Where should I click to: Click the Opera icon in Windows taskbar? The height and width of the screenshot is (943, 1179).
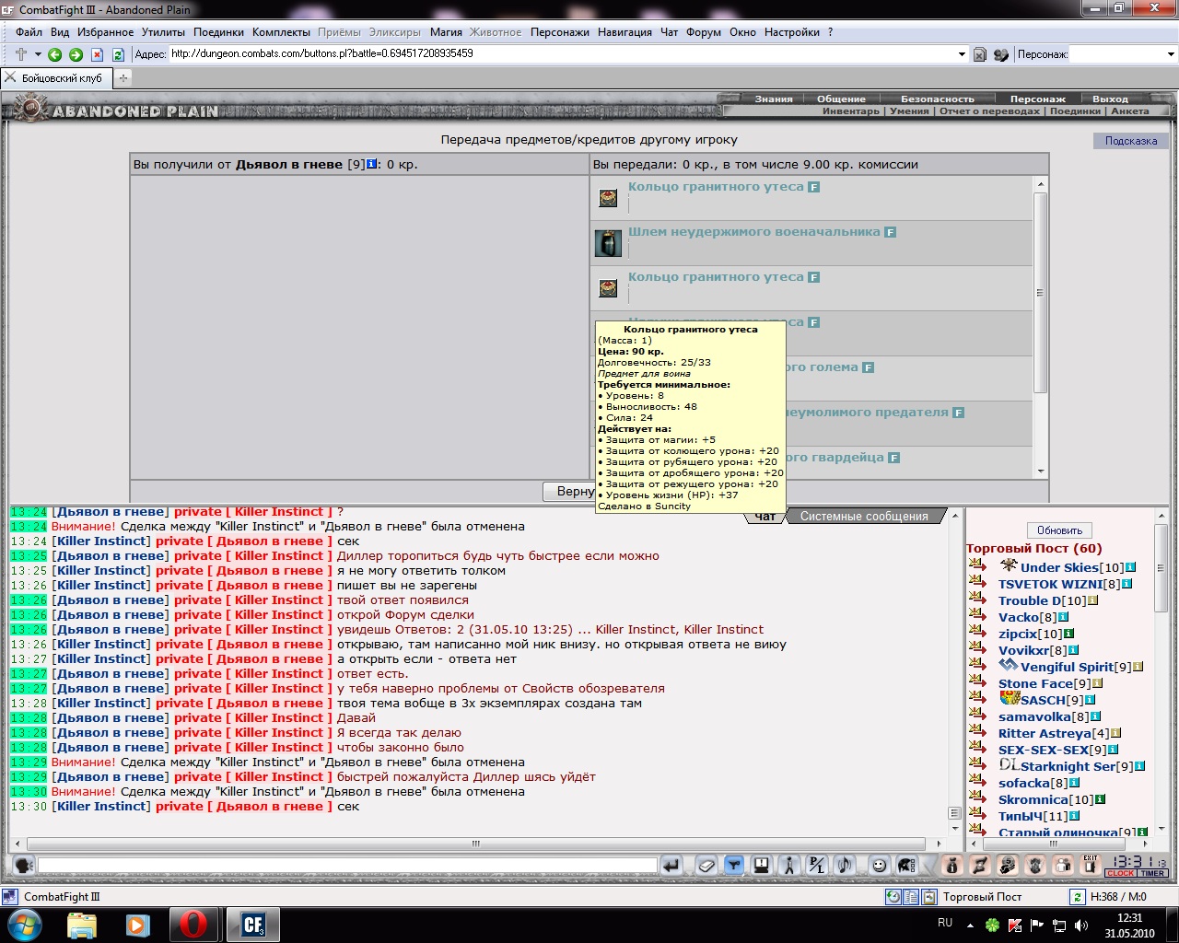(x=193, y=924)
